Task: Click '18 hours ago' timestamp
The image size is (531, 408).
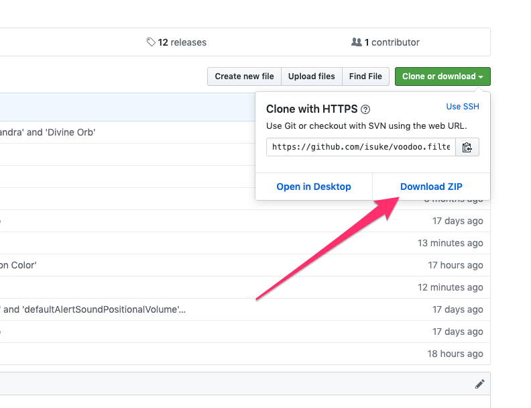Action: [x=455, y=354]
